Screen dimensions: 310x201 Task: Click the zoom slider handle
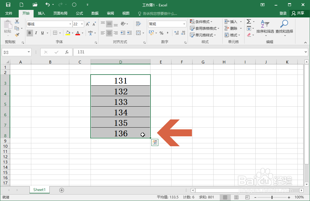coord(272,197)
